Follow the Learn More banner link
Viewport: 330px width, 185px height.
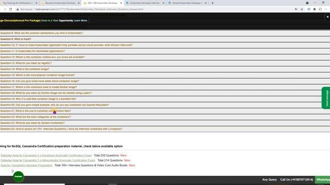click(x=80, y=21)
